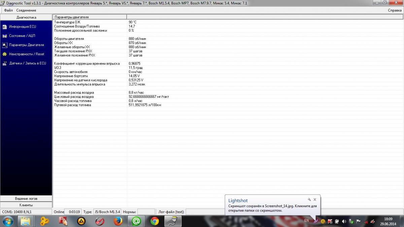Click the Lightshot feather tray icon

click(316, 221)
